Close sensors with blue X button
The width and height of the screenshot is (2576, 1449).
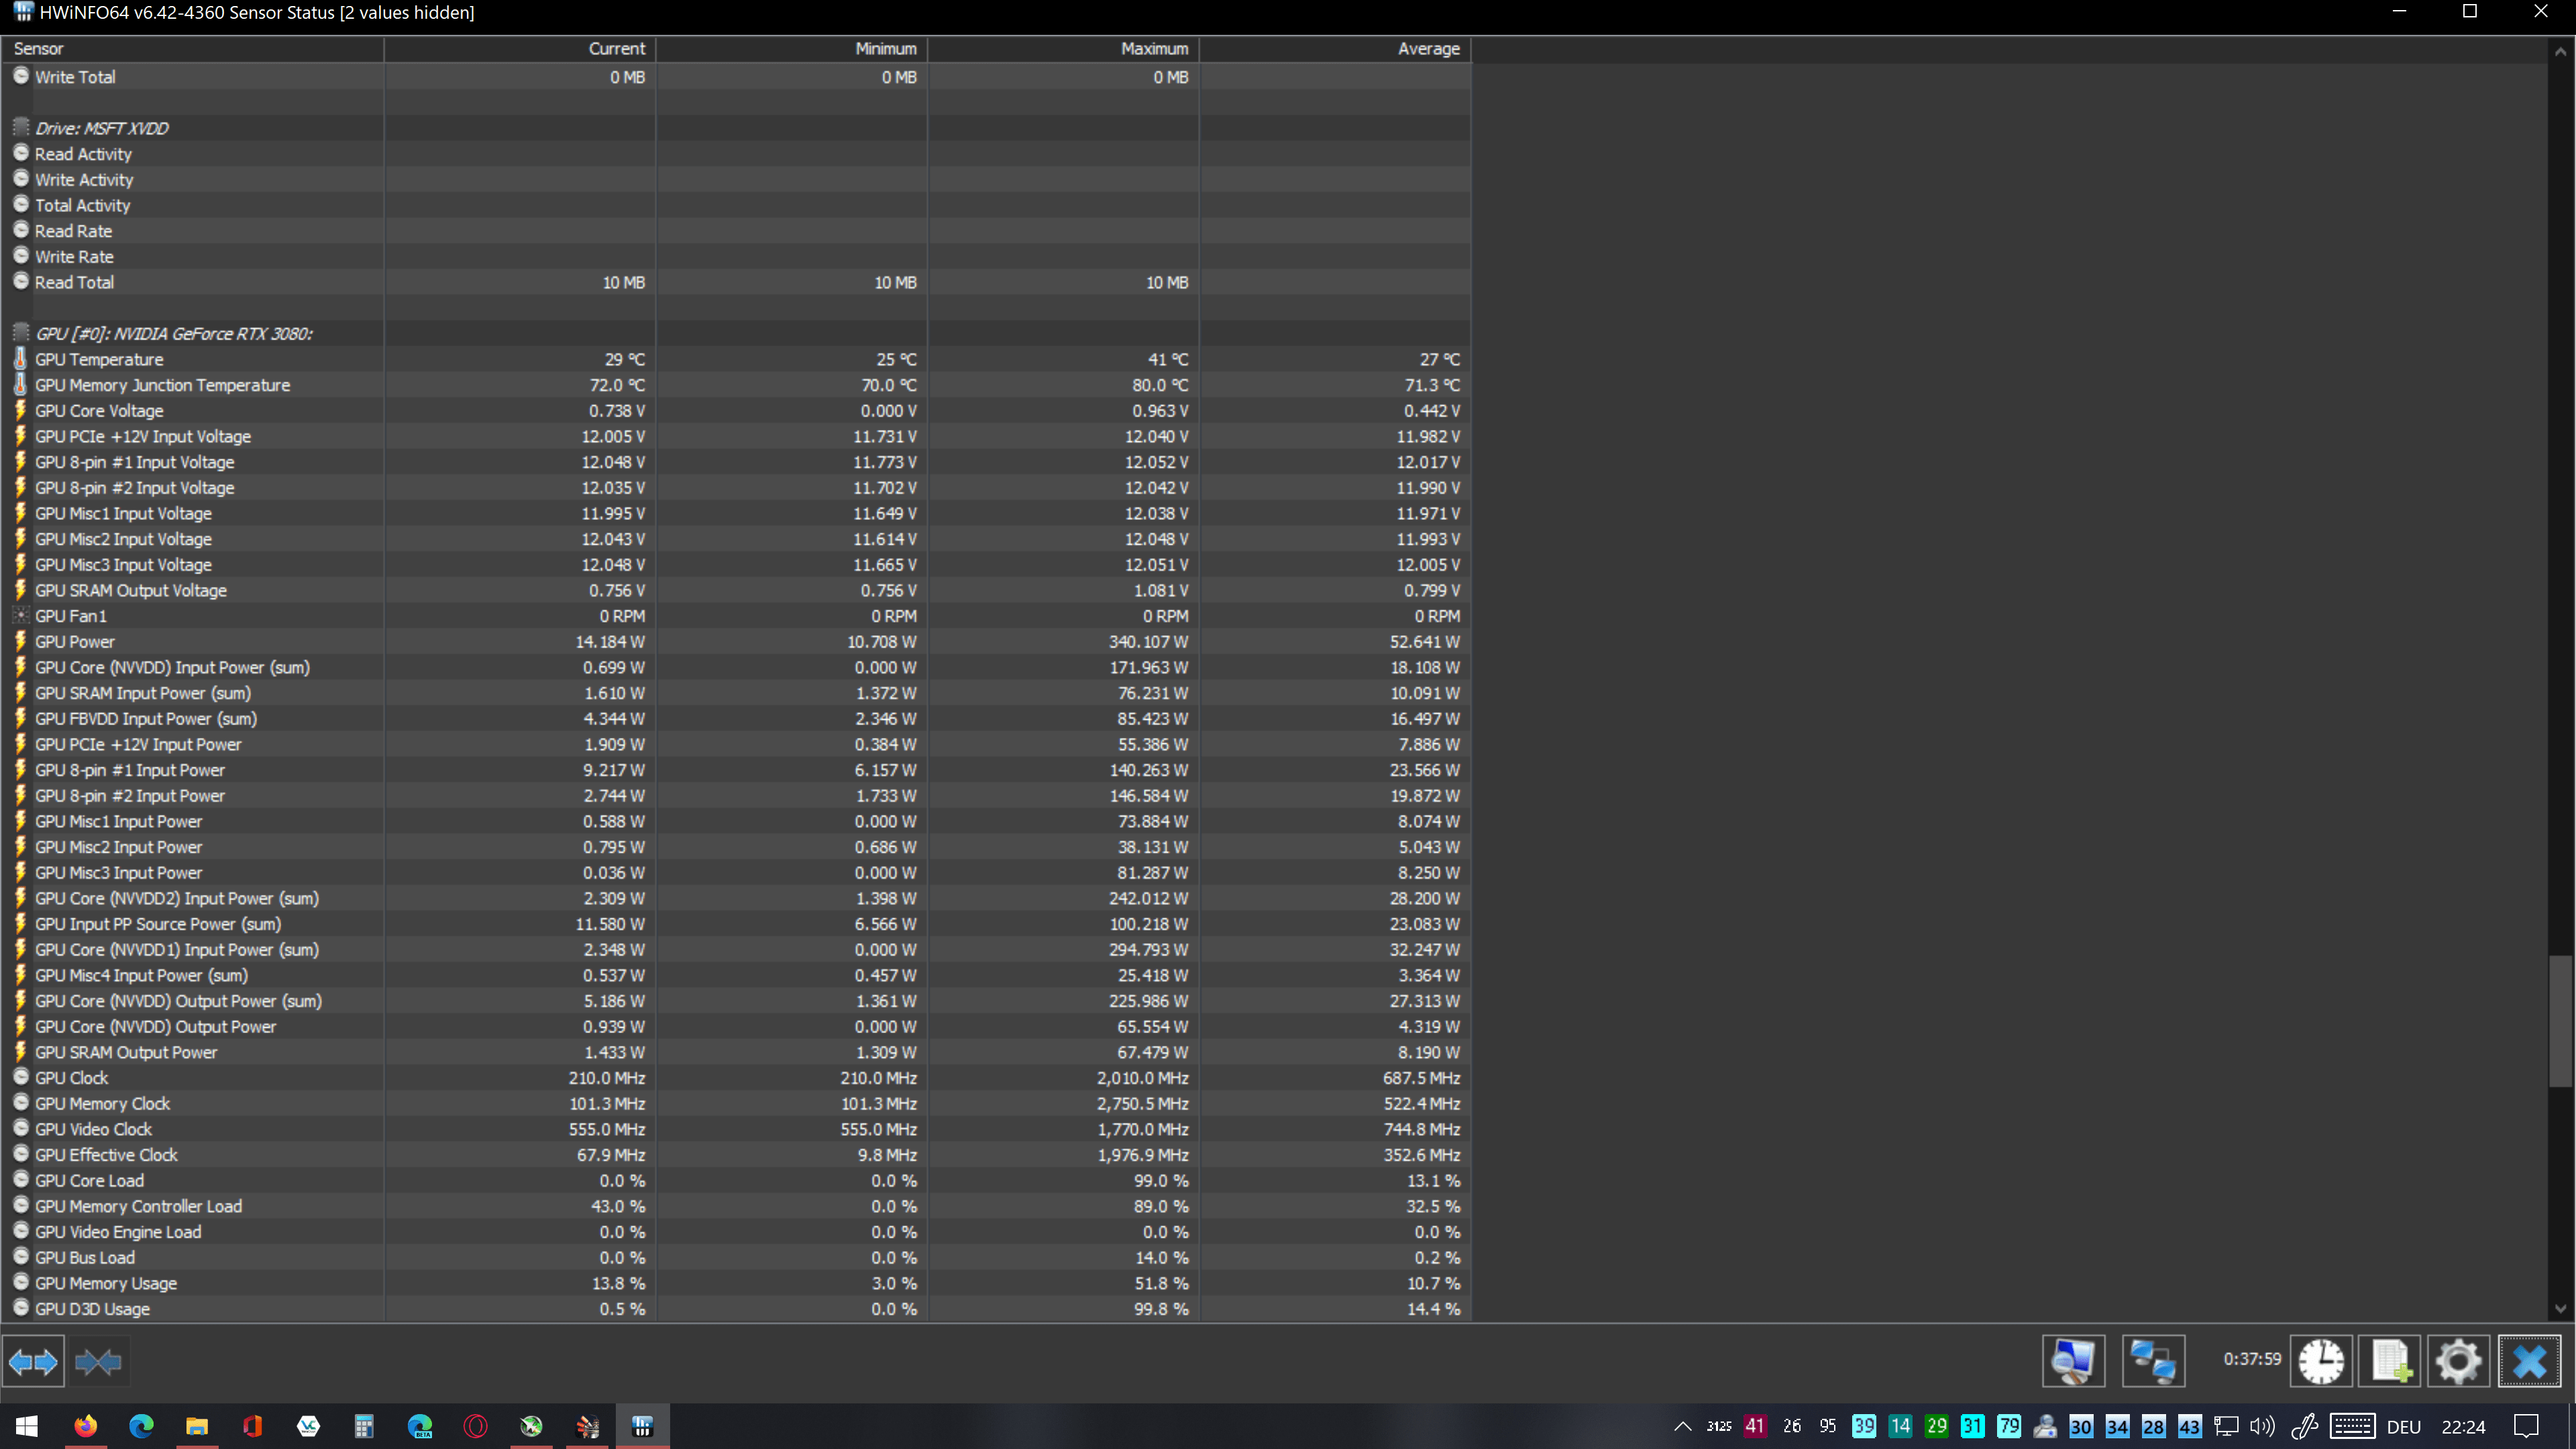[x=2529, y=1361]
